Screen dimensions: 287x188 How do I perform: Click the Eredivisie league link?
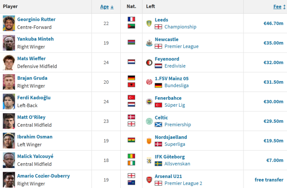point(175,66)
